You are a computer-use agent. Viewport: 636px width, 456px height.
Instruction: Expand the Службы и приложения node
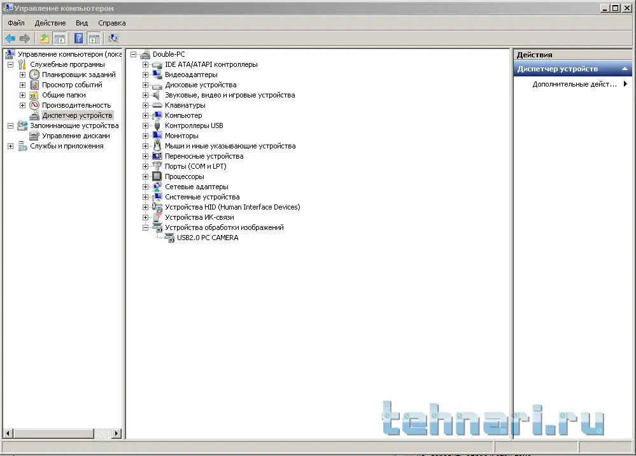[x=11, y=146]
